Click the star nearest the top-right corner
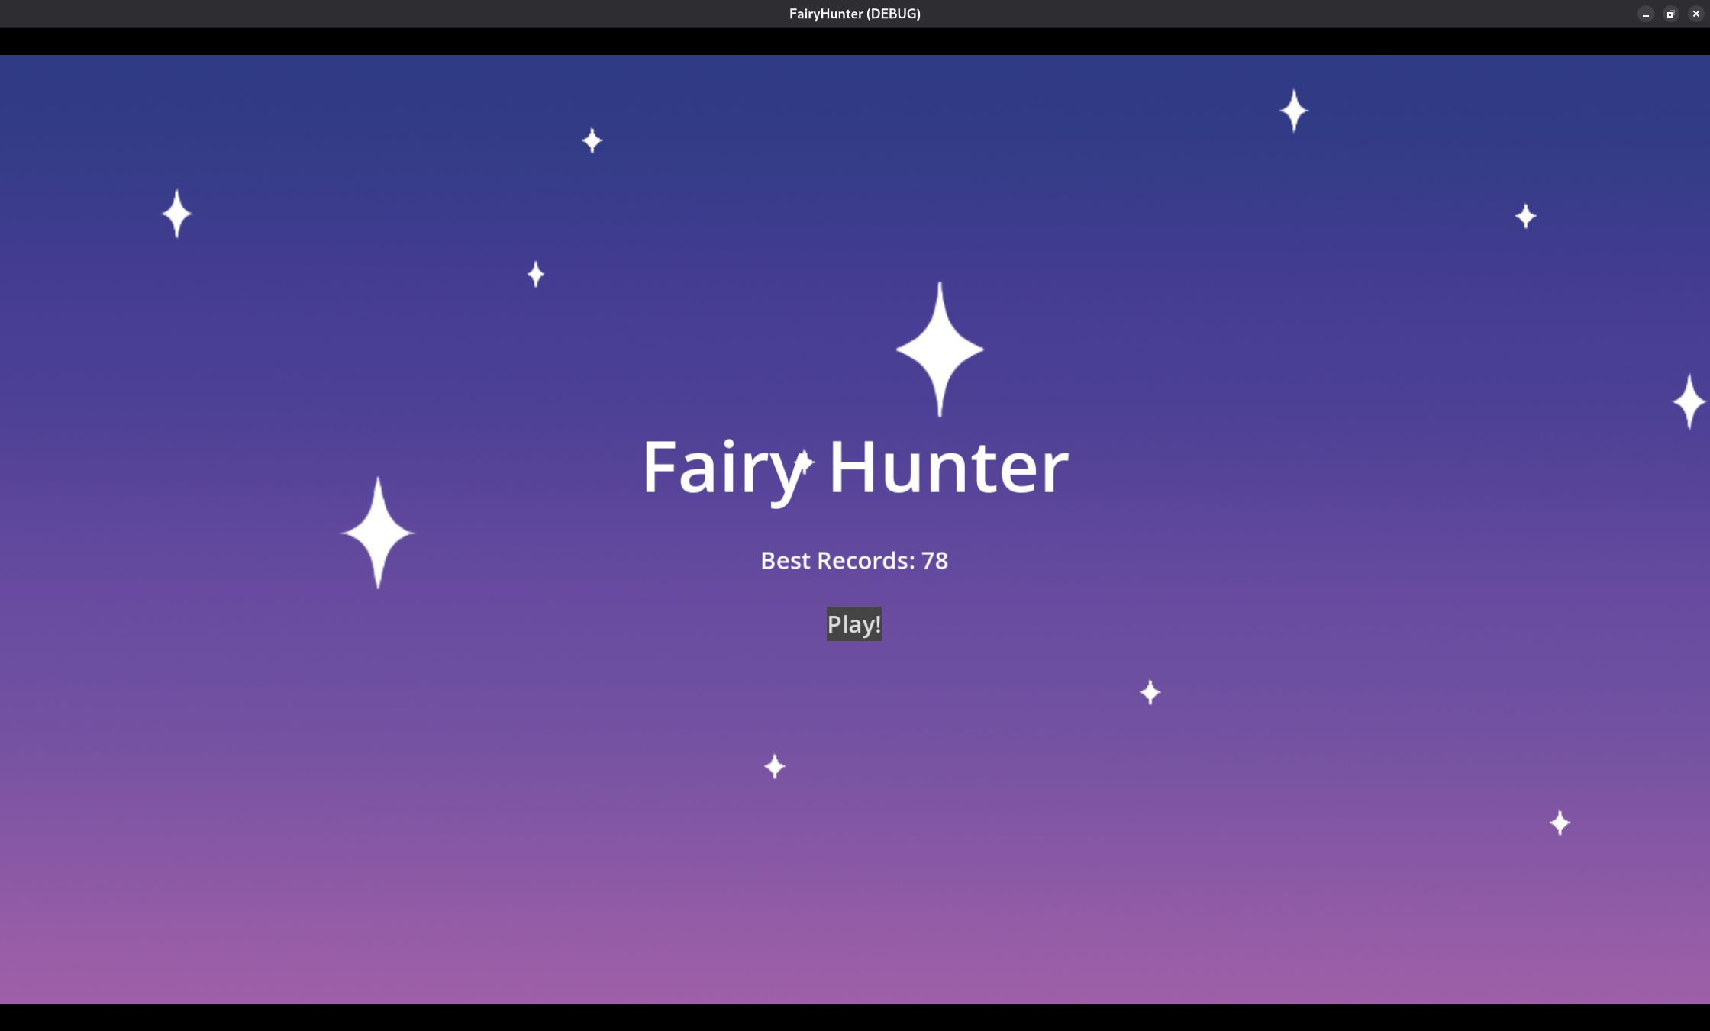 (x=1294, y=111)
